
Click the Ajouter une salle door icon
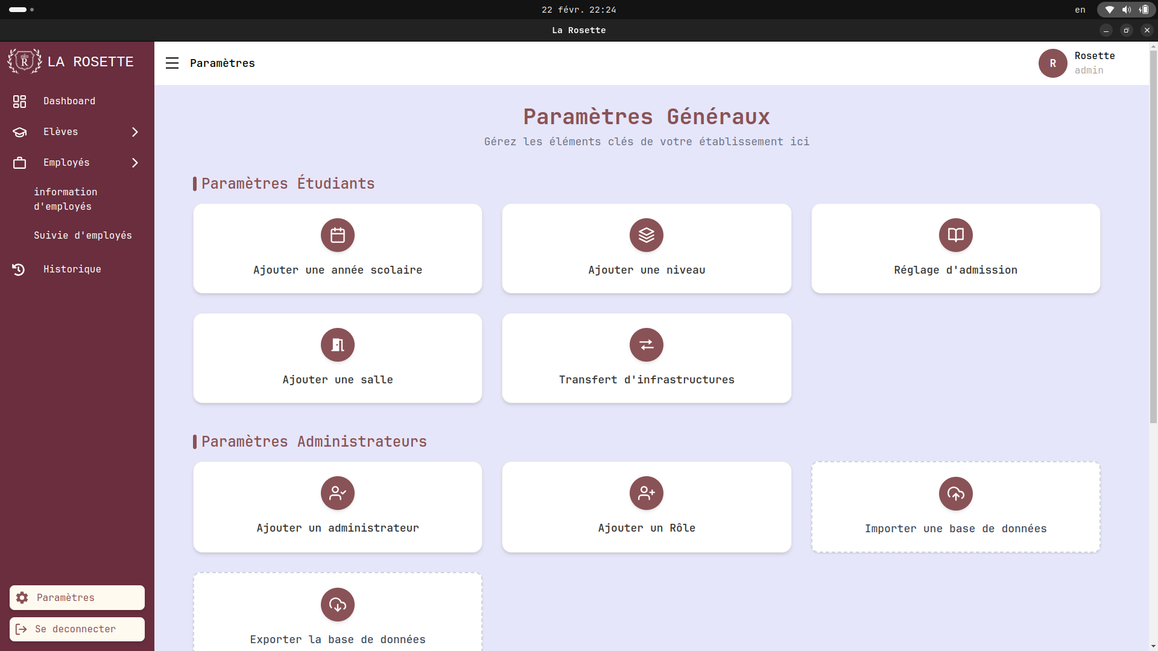(337, 345)
